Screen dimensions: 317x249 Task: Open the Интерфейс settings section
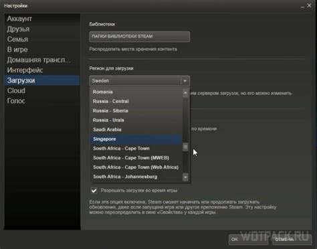point(42,70)
